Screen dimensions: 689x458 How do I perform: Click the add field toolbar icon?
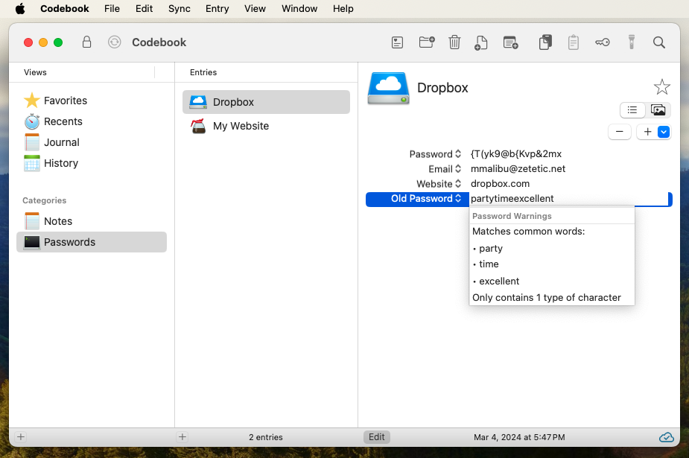coord(510,42)
